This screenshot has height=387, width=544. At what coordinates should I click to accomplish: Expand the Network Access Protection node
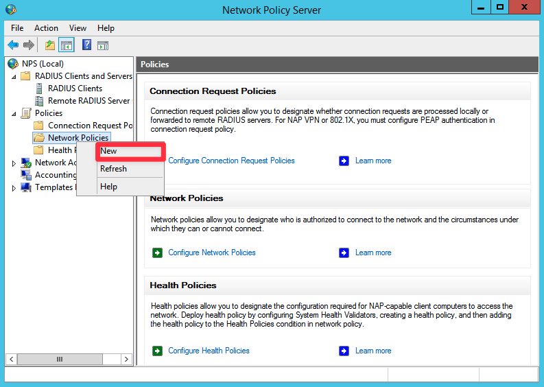click(14, 163)
